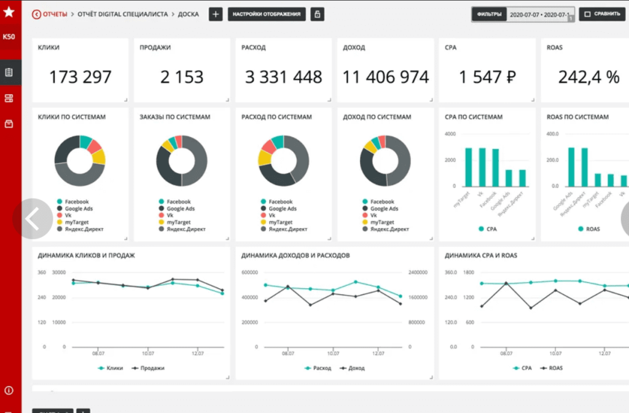Open the dashboard layout icon in the sidebar
Viewport: 629px width, 413px height.
tap(9, 98)
